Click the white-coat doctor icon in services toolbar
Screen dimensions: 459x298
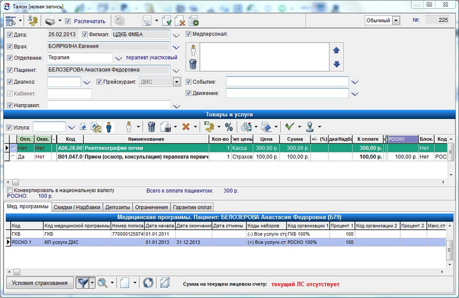point(129,127)
